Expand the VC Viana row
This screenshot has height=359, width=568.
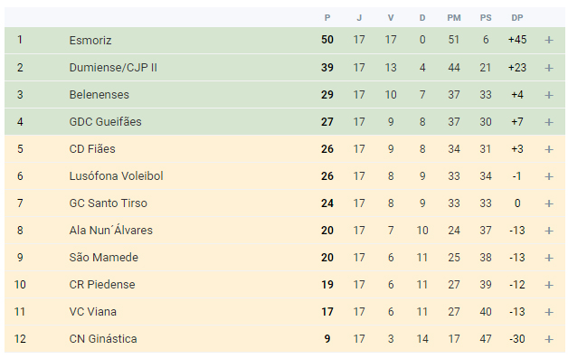(549, 312)
